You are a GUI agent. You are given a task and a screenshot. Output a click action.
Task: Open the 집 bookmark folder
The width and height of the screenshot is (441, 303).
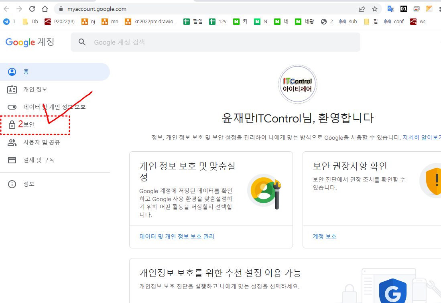[371, 21]
